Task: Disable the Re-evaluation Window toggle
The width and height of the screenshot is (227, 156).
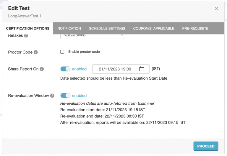Action: 65,96
